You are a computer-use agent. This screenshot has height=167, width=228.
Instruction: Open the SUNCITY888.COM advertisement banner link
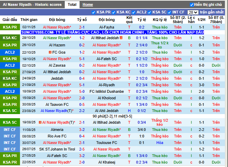tap(112, 32)
